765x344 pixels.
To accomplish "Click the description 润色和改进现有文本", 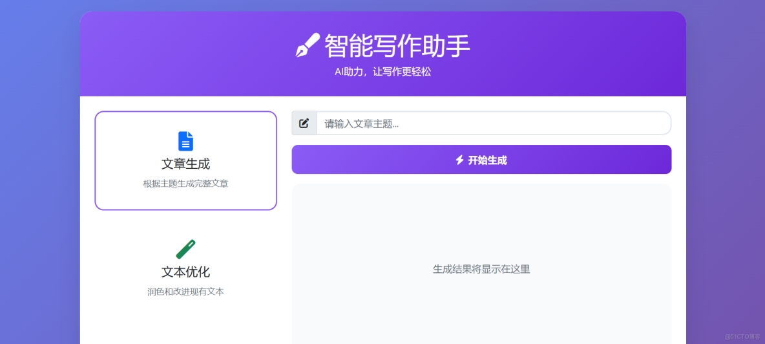I will click(x=186, y=292).
